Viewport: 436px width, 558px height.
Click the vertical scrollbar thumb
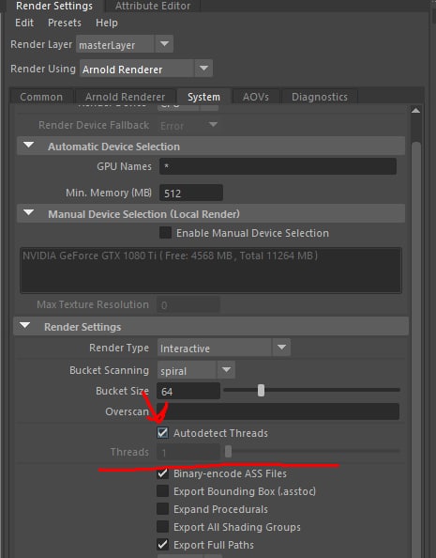coord(416,349)
